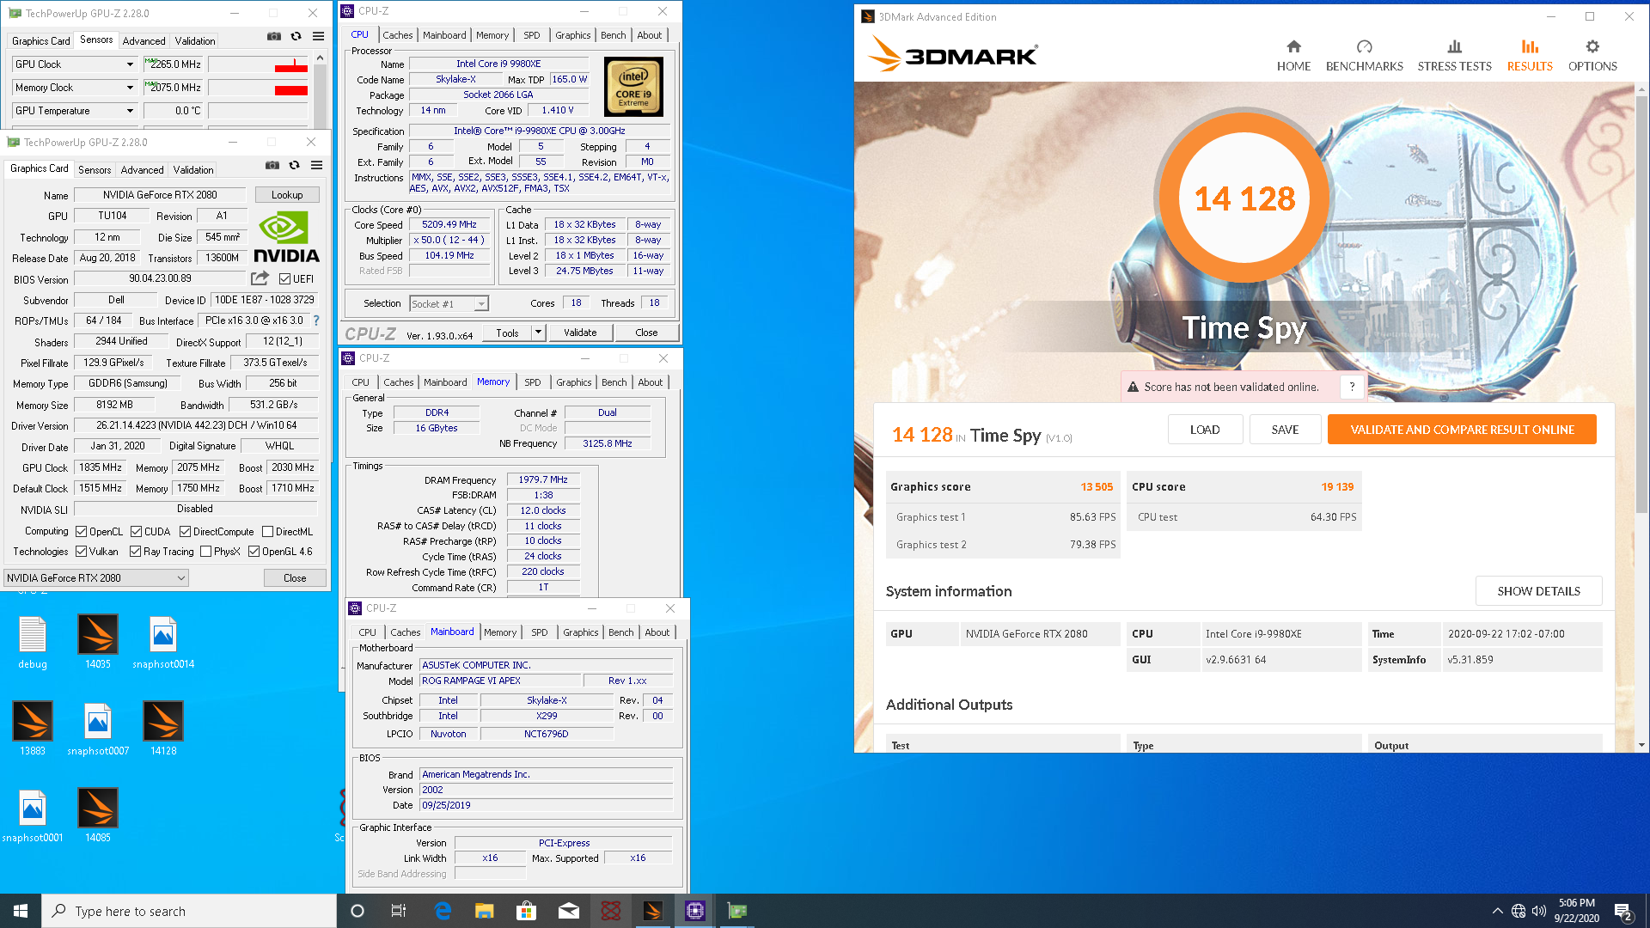The width and height of the screenshot is (1650, 928).
Task: Click Validate and Compare Result Online
Action: 1462,430
